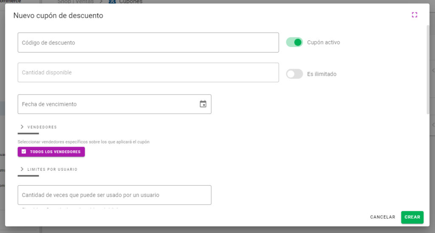Expand the Vendedores section chevron

[22, 127]
